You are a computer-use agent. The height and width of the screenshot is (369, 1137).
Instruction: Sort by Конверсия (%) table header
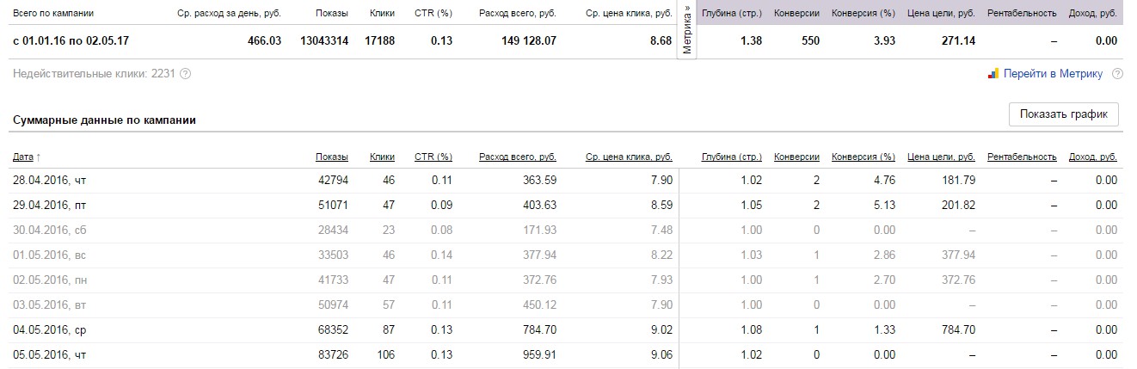(x=864, y=157)
